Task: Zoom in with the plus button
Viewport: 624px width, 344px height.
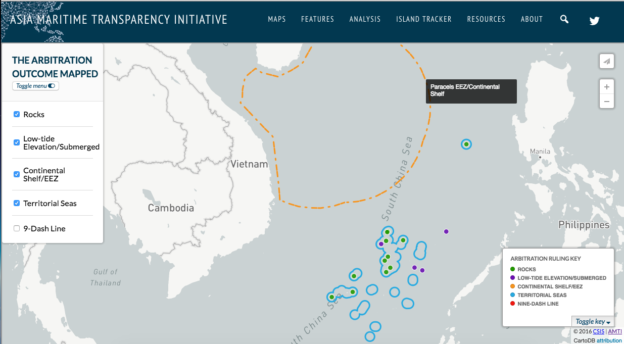Action: pos(607,87)
